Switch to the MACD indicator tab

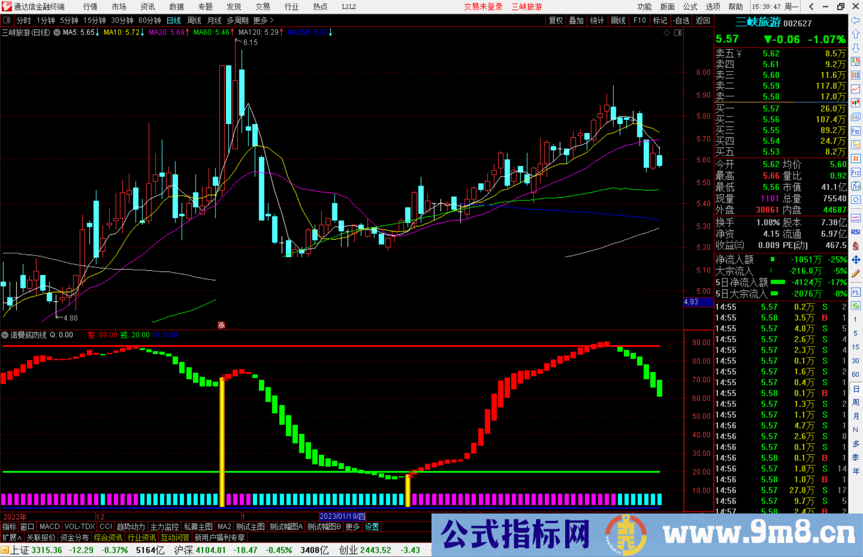50,527
